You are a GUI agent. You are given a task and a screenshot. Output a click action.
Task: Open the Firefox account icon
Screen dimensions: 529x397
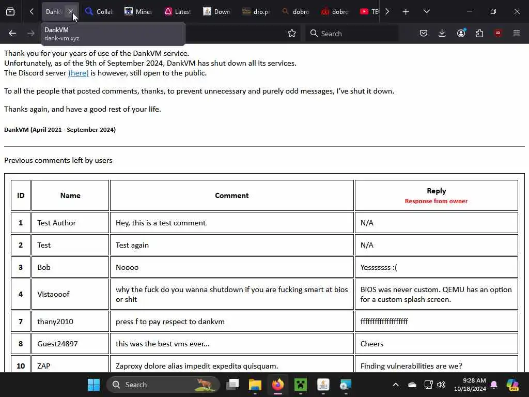461,33
